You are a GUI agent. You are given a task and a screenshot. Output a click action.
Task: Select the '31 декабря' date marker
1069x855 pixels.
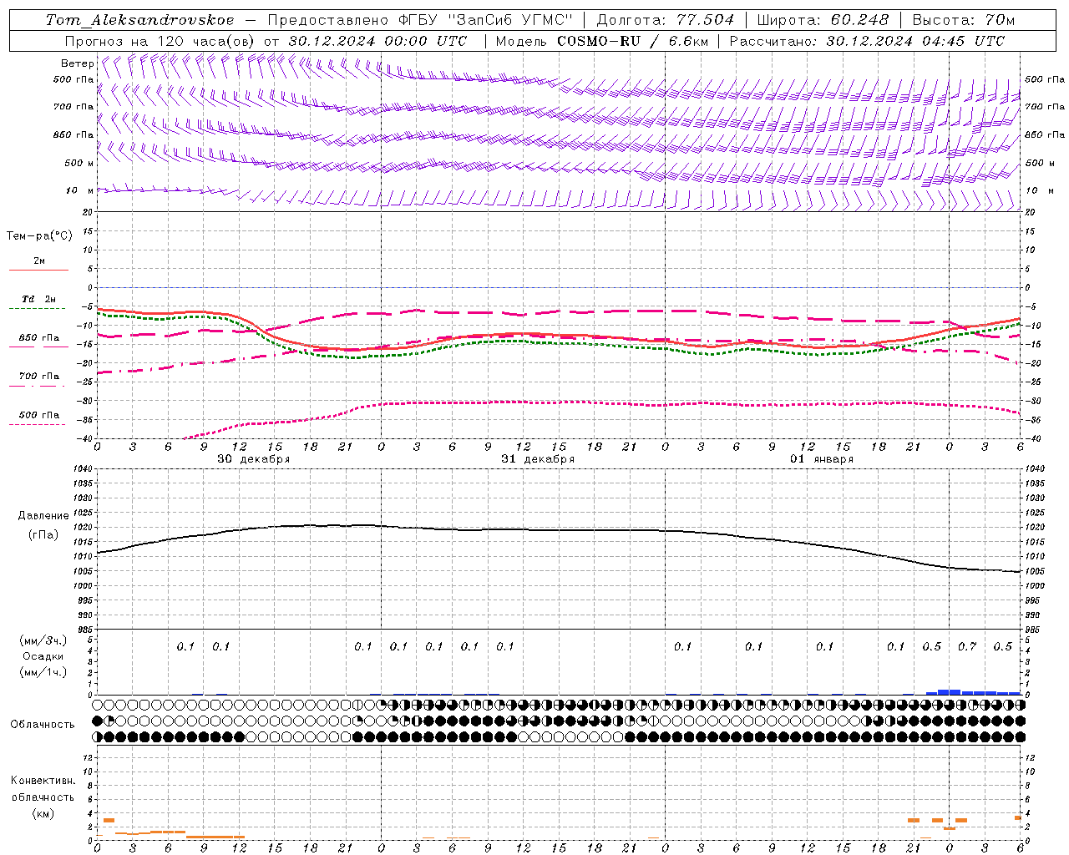(538, 459)
